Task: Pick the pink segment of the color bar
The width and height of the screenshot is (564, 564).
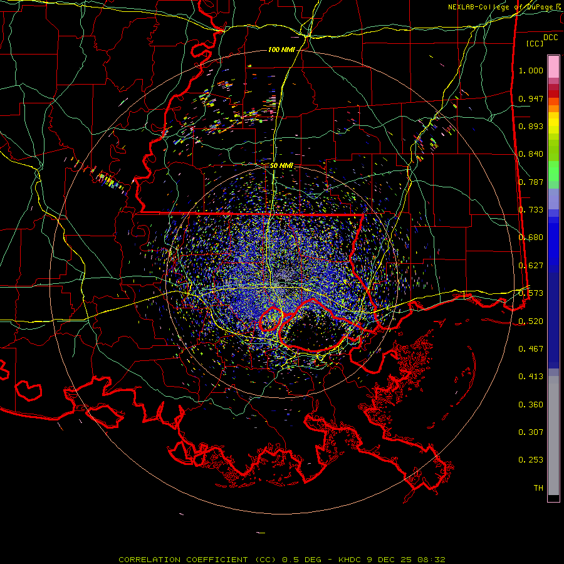Action: (553, 67)
